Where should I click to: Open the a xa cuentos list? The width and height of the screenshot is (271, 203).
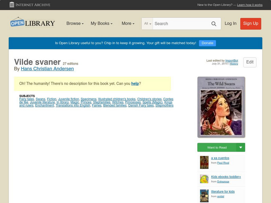coord(220,158)
